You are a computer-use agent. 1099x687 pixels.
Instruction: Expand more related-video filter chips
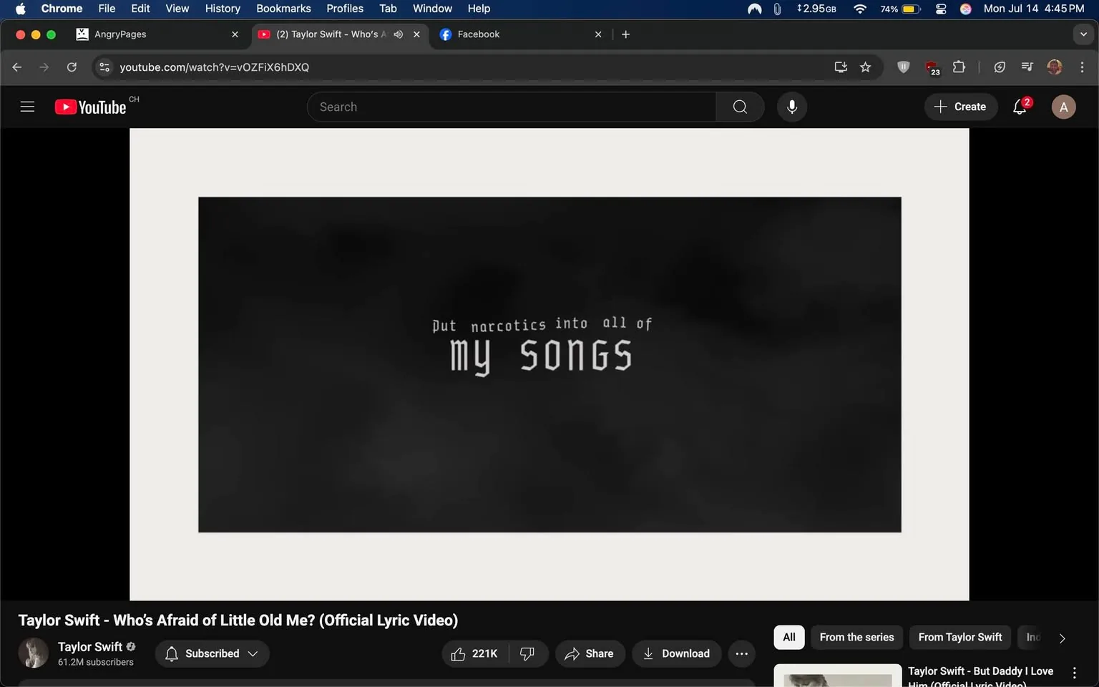[1061, 638]
